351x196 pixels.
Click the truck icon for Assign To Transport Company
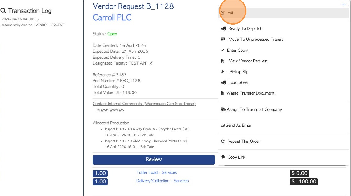click(x=223, y=109)
